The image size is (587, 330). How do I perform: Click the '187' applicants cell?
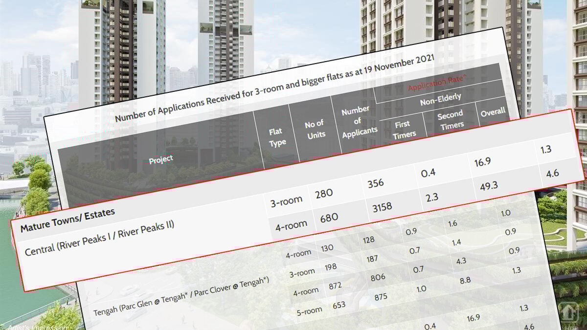pos(373,259)
